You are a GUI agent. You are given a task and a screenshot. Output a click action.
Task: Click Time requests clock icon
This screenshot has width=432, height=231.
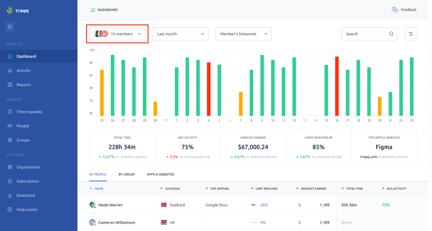point(10,112)
